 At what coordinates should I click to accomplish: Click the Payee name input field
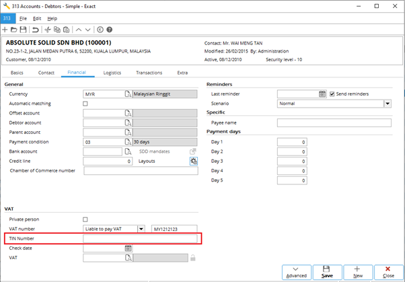pyautogui.click(x=334, y=122)
